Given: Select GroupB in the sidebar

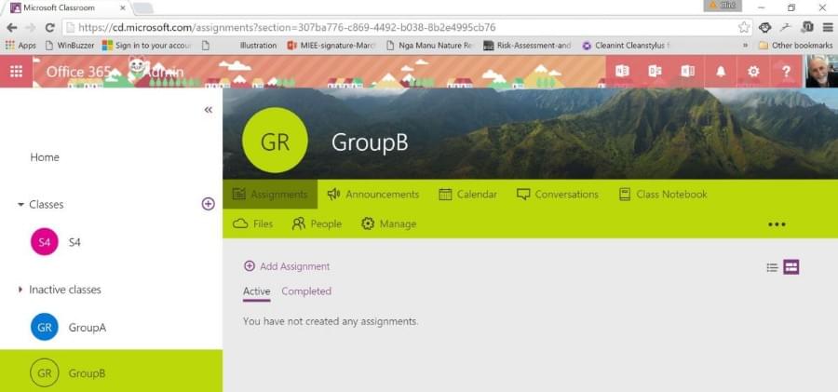Looking at the screenshot, I should (x=111, y=372).
